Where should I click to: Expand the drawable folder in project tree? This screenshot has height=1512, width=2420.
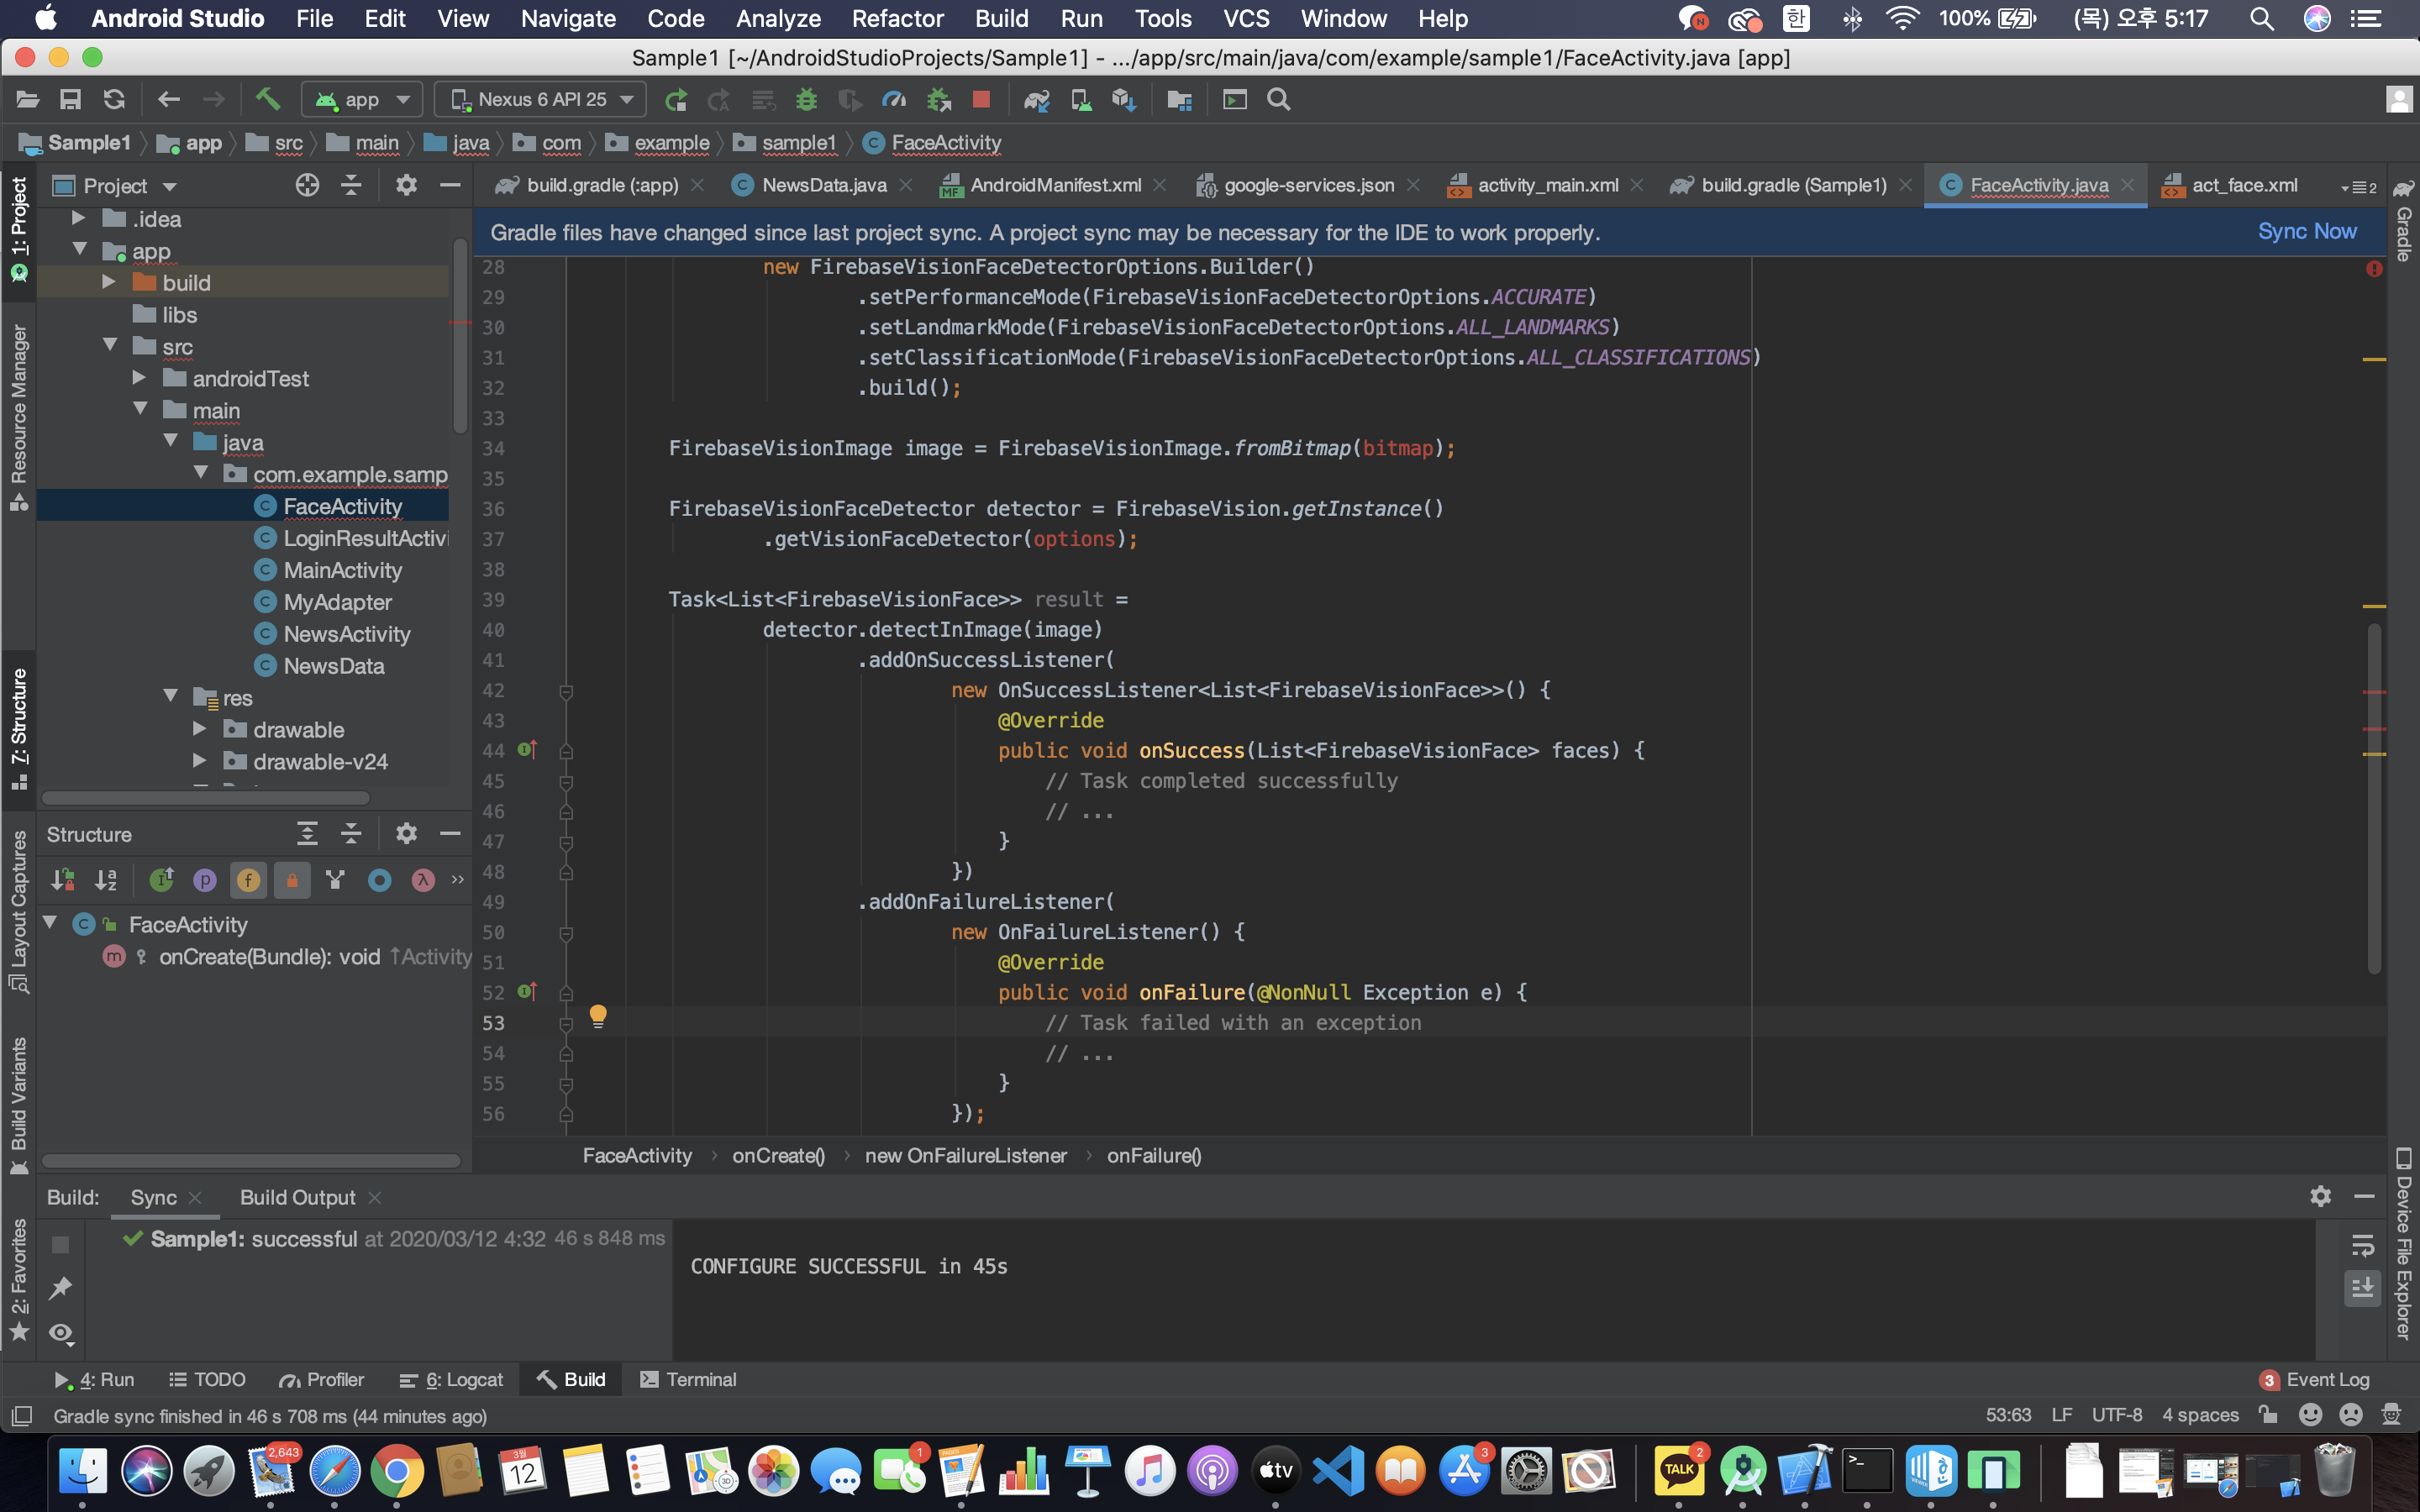[200, 729]
